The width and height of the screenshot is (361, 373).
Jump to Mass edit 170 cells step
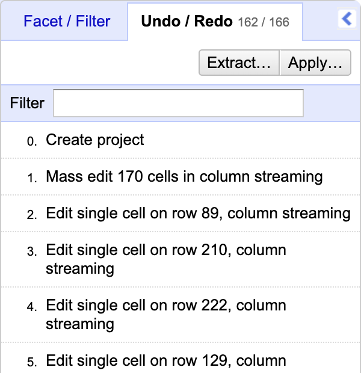pos(180,177)
